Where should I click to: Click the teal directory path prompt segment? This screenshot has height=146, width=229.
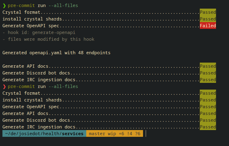[44, 134]
